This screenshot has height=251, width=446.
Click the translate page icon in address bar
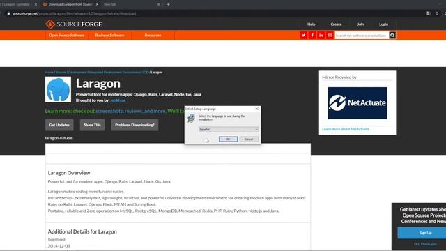pos(429,13)
